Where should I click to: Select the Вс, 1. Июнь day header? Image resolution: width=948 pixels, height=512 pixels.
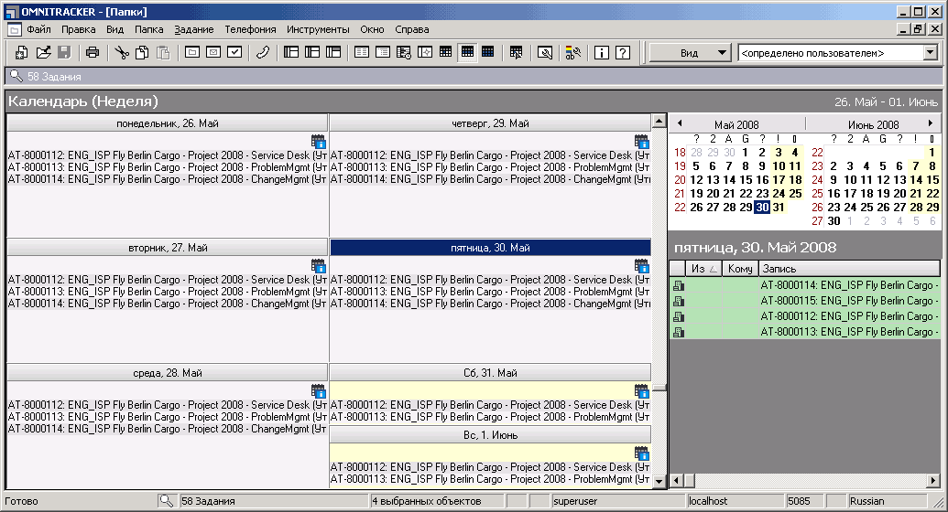[x=490, y=434]
